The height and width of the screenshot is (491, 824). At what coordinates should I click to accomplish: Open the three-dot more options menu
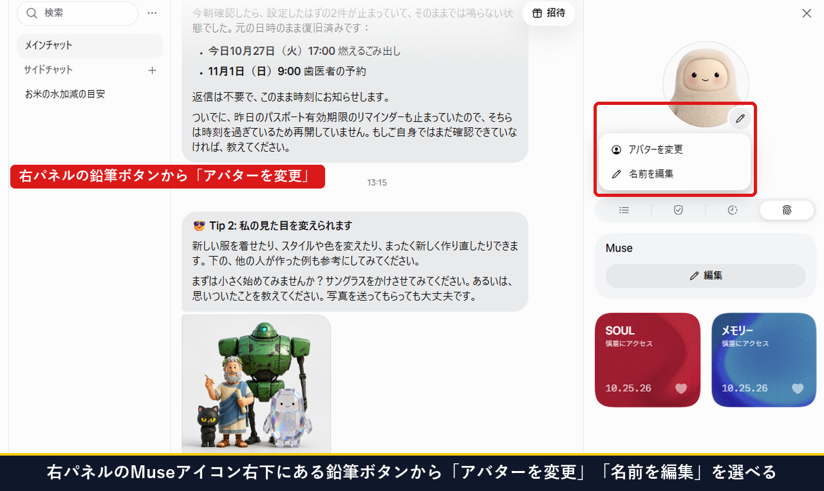[152, 13]
